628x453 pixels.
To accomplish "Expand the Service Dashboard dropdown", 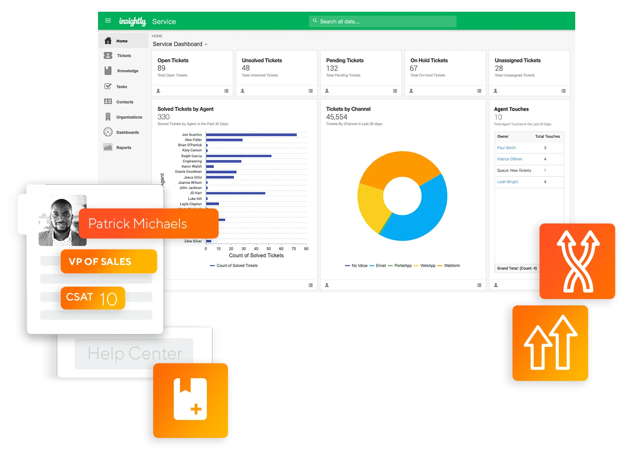I will [x=205, y=44].
